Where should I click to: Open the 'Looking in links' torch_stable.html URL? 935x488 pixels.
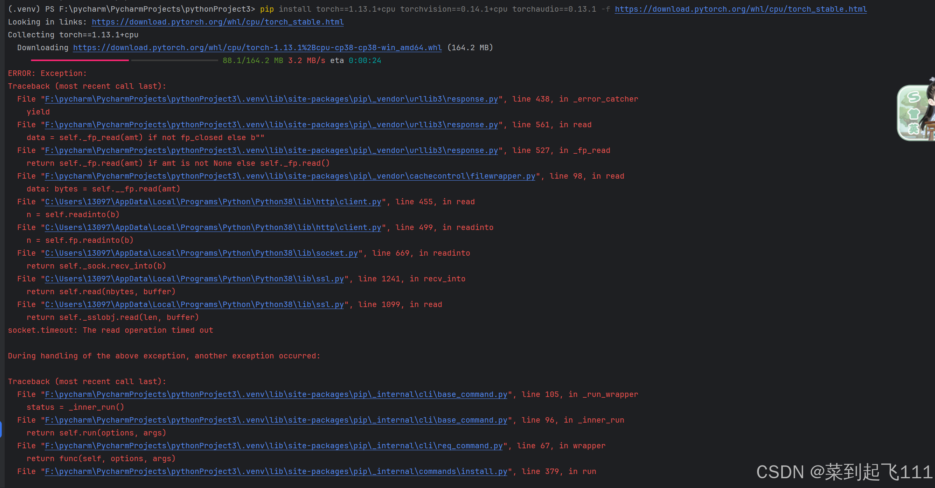pos(218,22)
